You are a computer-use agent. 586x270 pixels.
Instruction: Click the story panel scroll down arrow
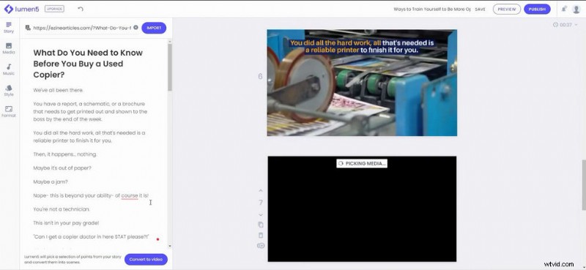coord(170,246)
